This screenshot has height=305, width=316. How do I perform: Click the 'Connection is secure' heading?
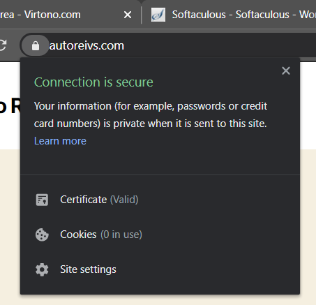(93, 82)
